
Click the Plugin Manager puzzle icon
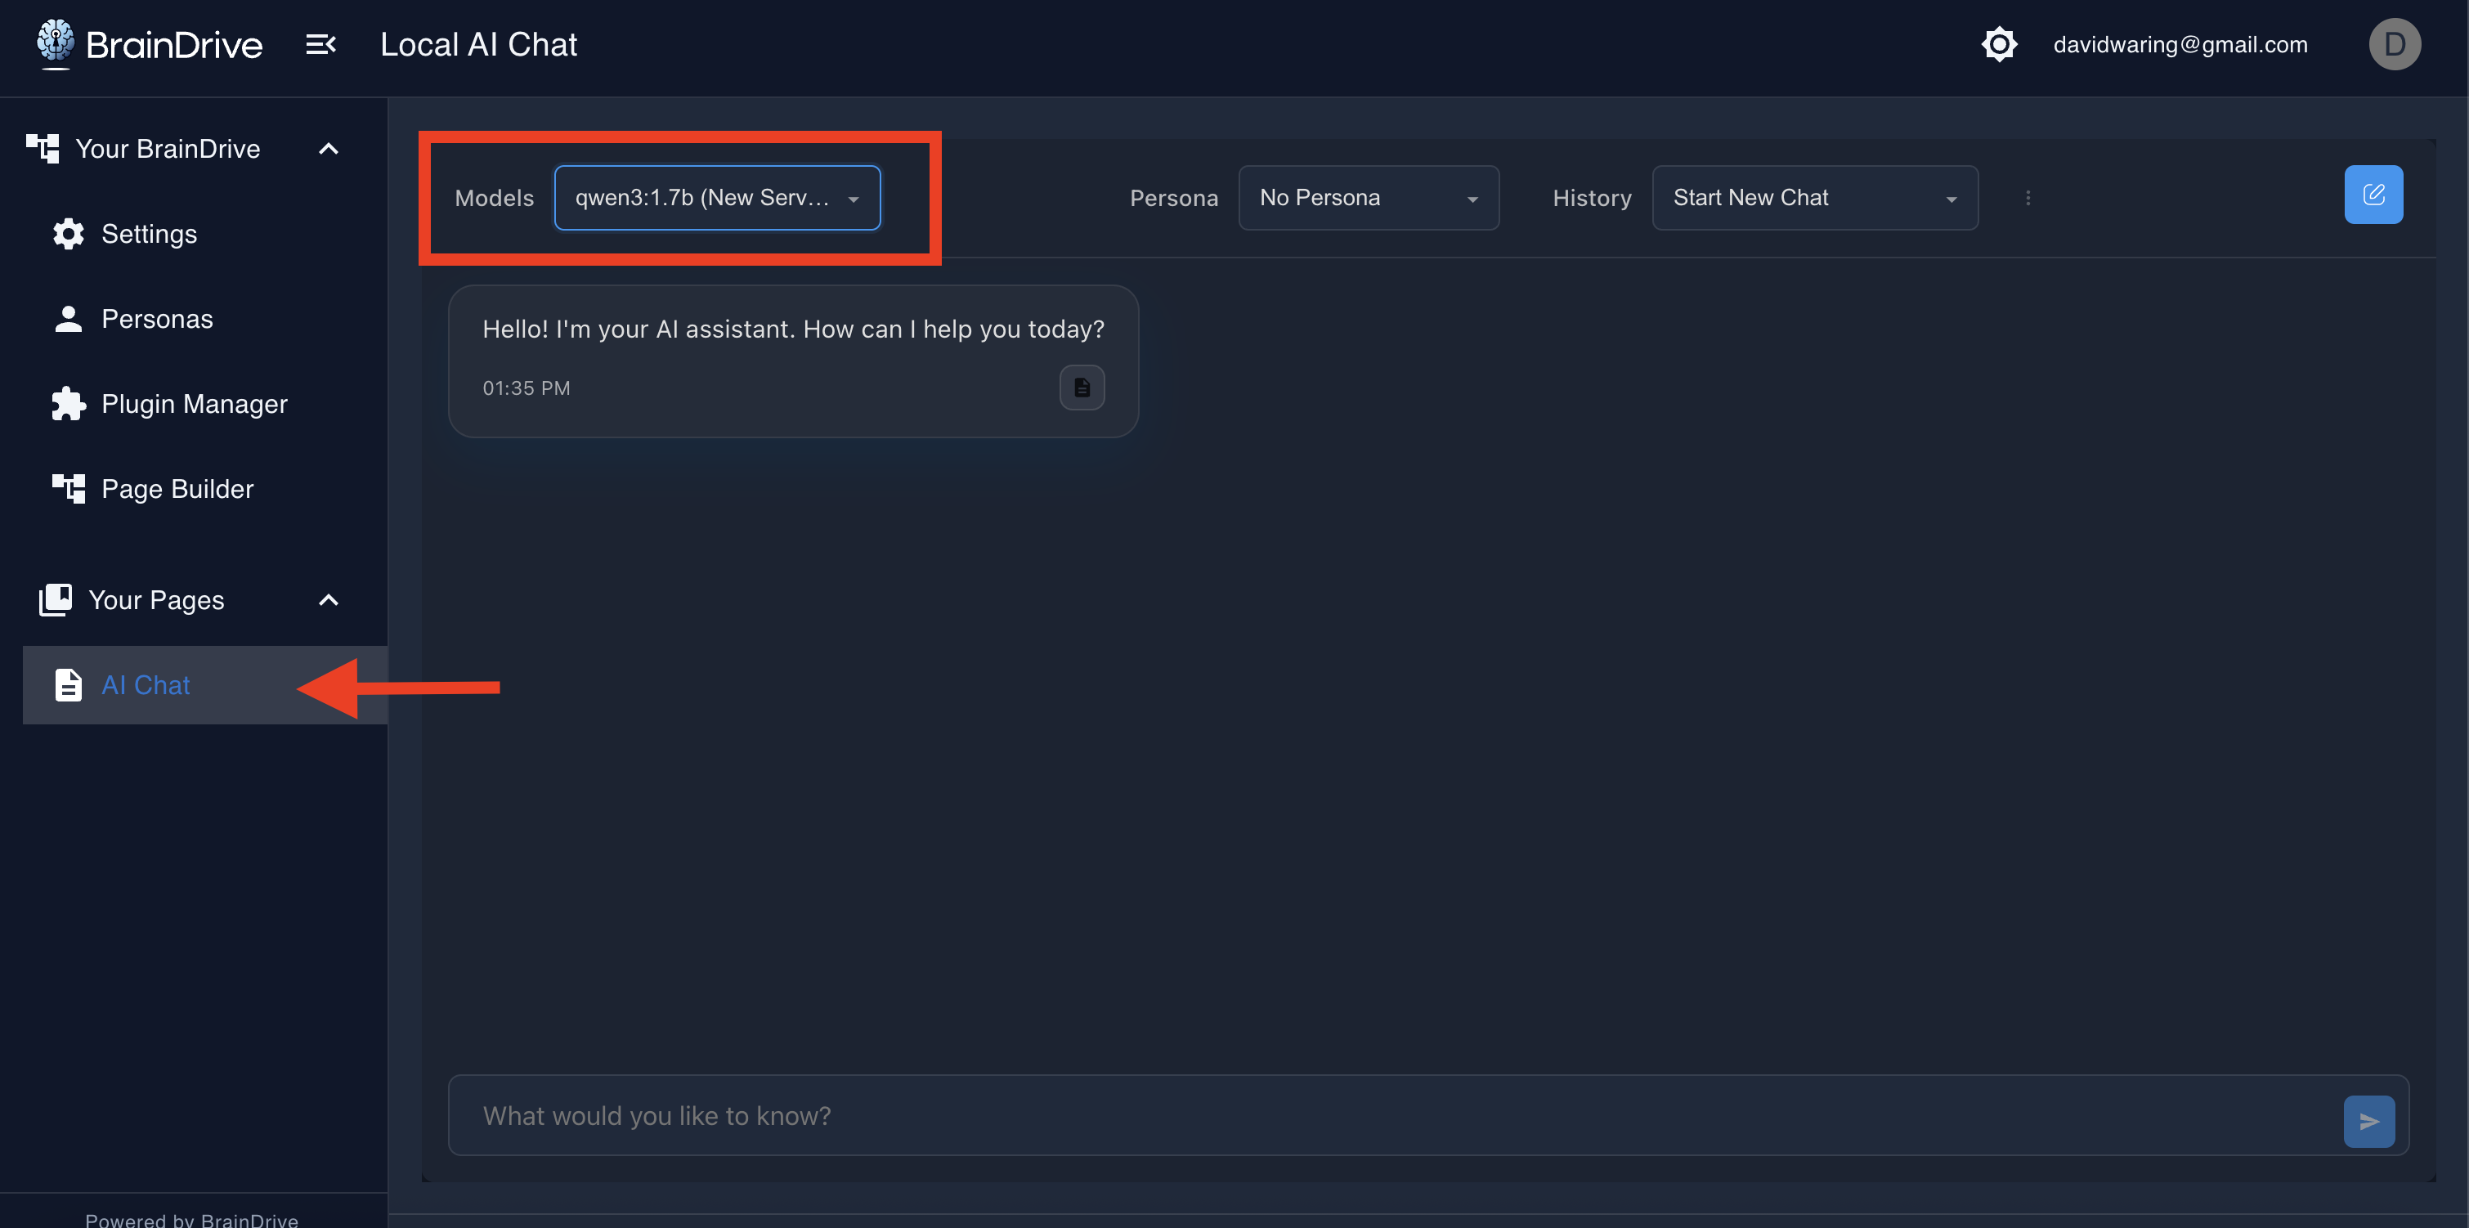[68, 404]
